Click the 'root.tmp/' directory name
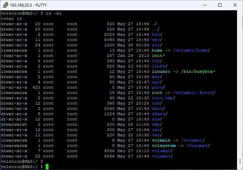 click(163, 98)
